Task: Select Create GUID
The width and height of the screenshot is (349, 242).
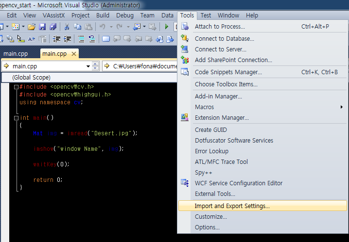Action: (262, 129)
